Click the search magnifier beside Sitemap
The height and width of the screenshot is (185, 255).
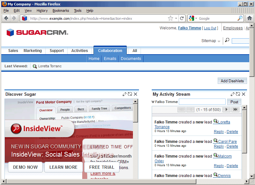coord(227,41)
